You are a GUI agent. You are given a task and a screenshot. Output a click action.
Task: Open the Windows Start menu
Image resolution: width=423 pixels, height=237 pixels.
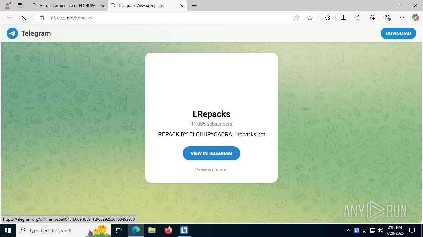tap(8, 230)
